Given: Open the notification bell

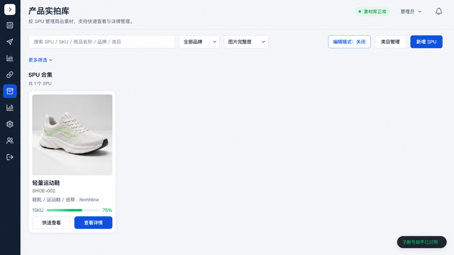Looking at the screenshot, I should tap(439, 11).
